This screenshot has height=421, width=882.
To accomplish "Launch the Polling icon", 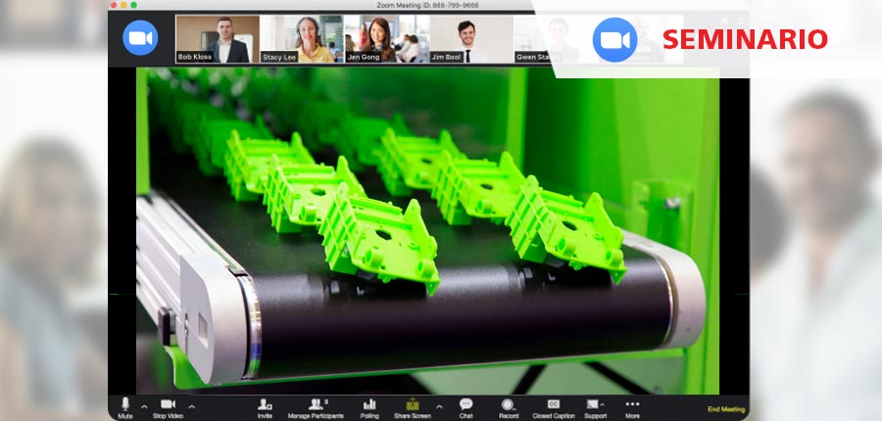I will [369, 405].
